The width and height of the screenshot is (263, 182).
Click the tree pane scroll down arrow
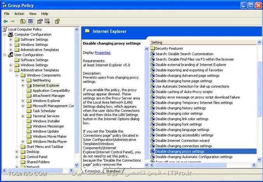point(77,165)
